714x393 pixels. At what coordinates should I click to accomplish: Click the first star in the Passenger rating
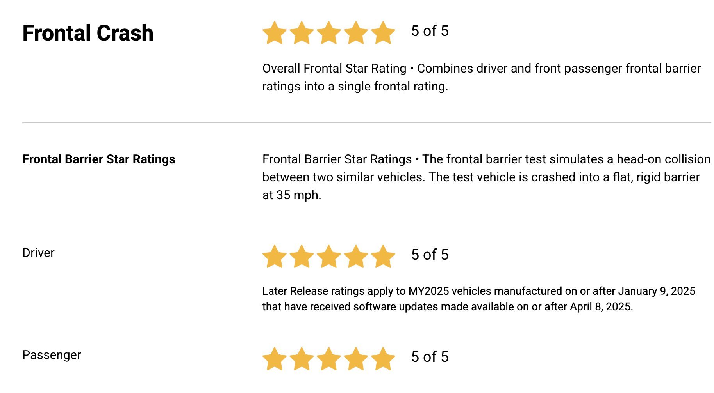pyautogui.click(x=275, y=359)
